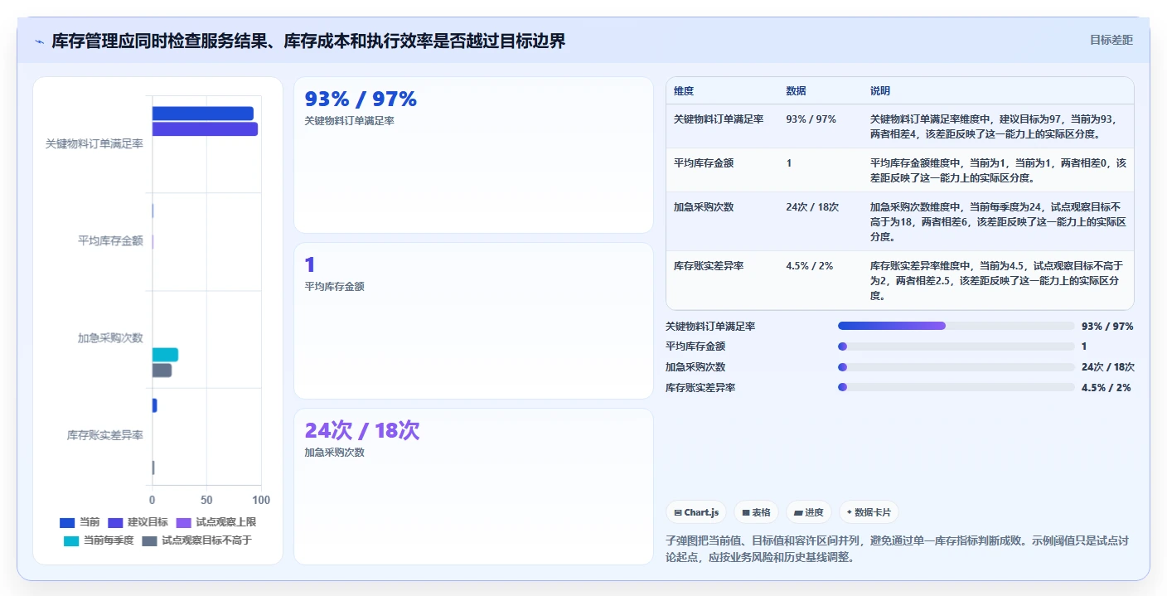Click the 关键物料订单满足率 y-axis label in the chart

point(94,144)
